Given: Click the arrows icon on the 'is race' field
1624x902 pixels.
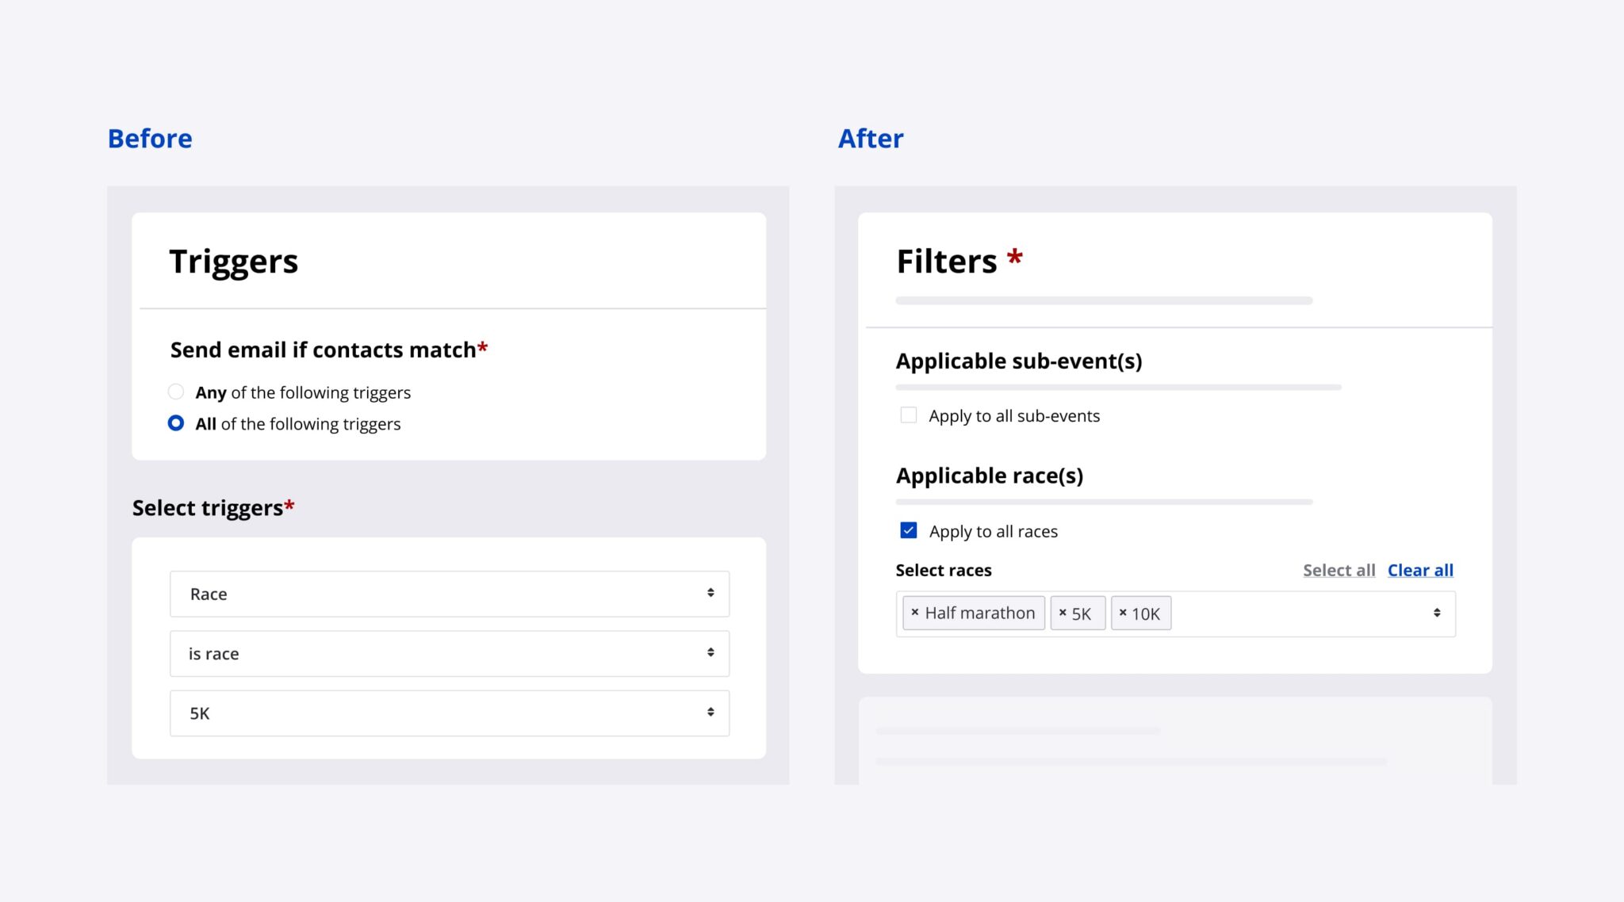Looking at the screenshot, I should (710, 652).
